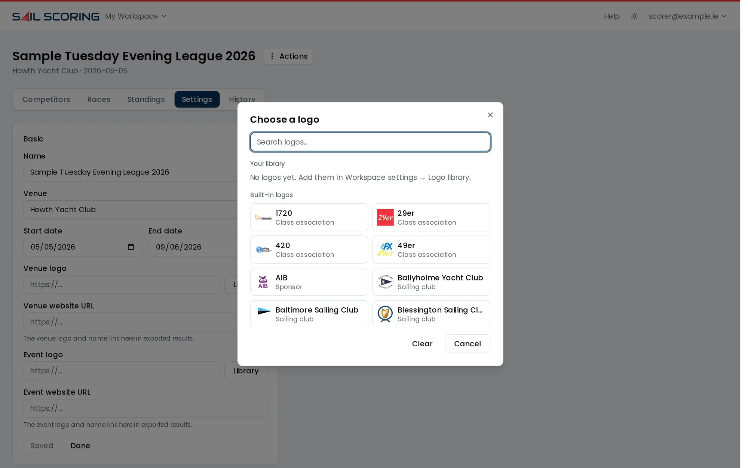Open the Event logo Library button
Viewport: 748px width, 468px height.
(246, 371)
